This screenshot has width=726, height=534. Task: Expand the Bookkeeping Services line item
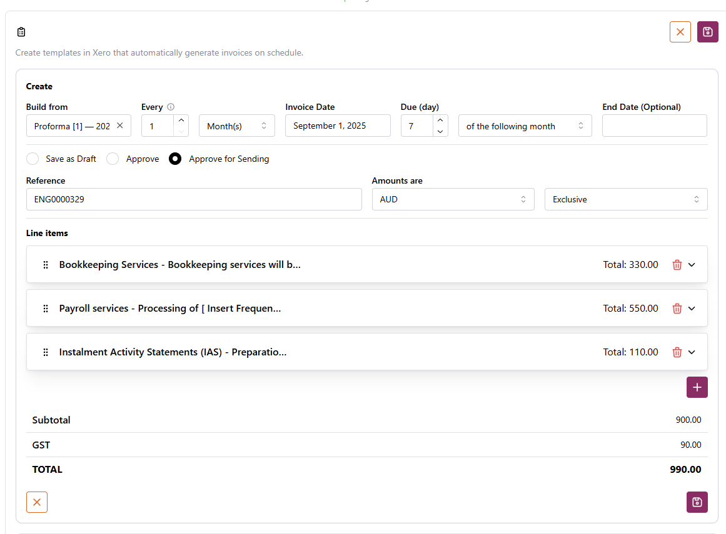tap(692, 265)
